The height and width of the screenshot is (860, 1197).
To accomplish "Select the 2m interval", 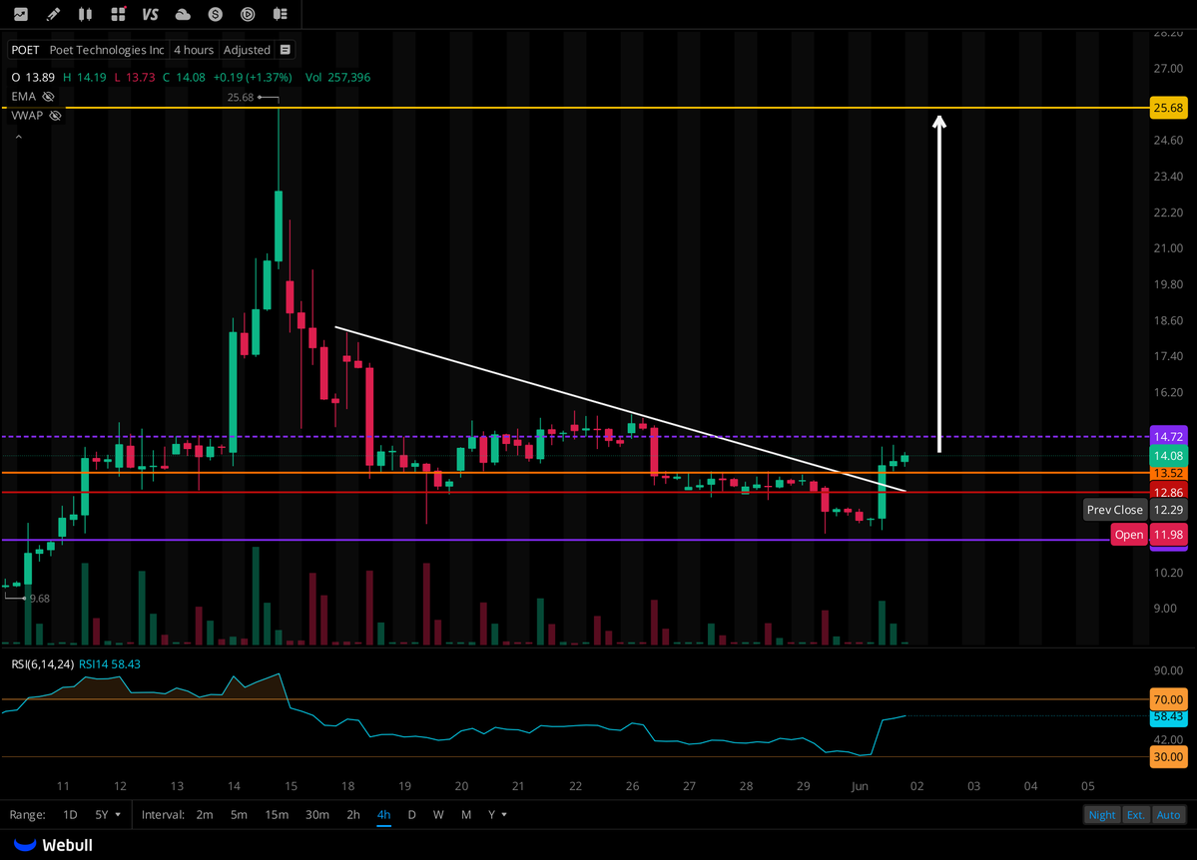I will 205,815.
